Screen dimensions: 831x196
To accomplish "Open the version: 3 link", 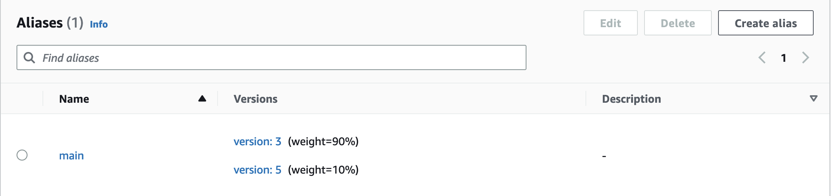I will pyautogui.click(x=257, y=142).
